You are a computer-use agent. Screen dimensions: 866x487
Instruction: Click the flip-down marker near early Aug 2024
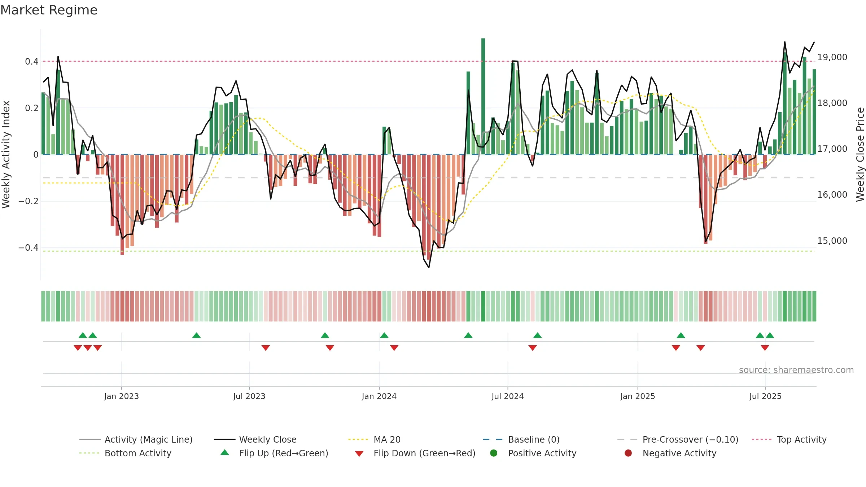(x=533, y=348)
